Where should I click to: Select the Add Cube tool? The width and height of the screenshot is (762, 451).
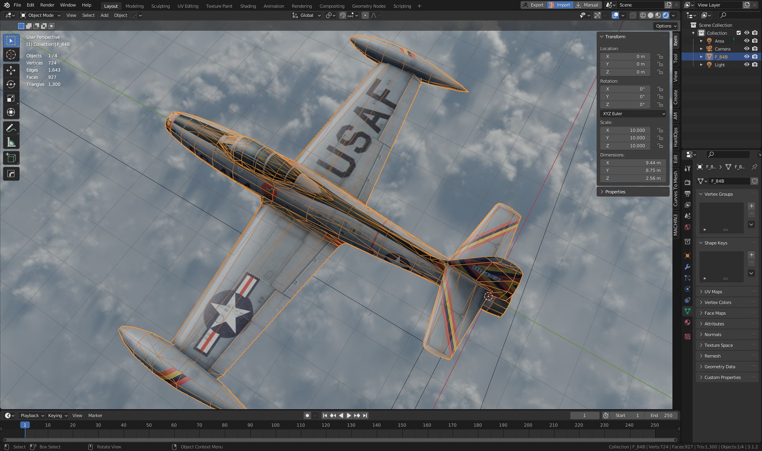pyautogui.click(x=11, y=158)
